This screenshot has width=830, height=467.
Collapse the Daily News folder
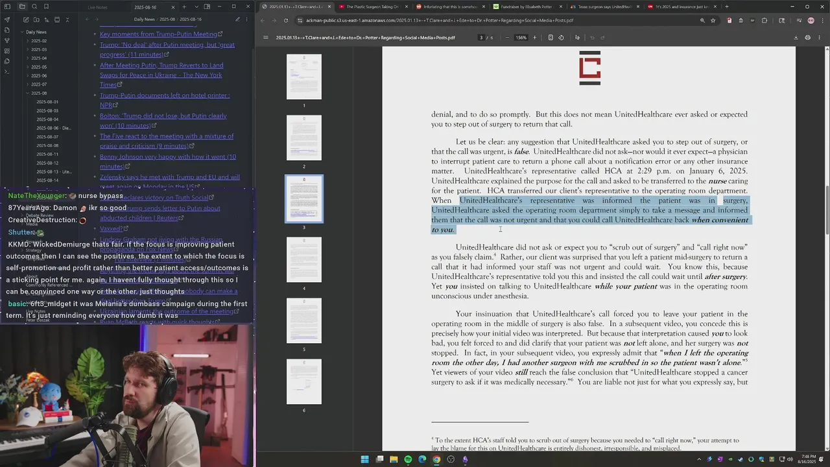coord(21,32)
